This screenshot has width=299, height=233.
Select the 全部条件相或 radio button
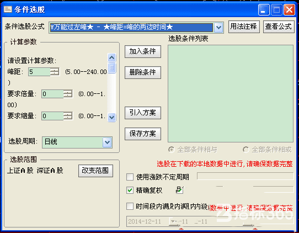click(x=246, y=150)
